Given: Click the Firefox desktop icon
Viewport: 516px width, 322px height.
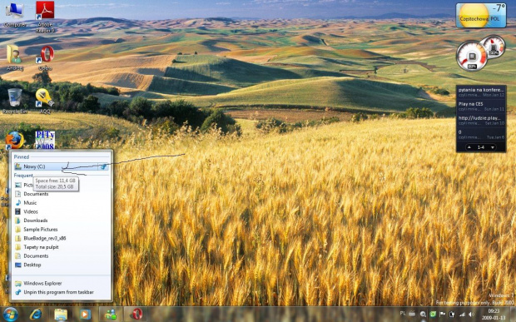Looking at the screenshot, I should pos(14,140).
